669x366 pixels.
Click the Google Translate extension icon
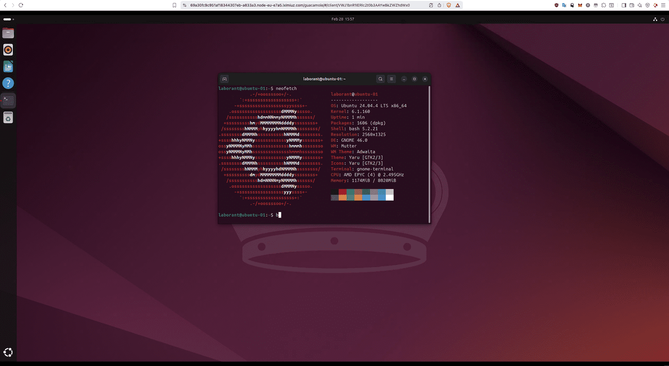click(x=564, y=5)
